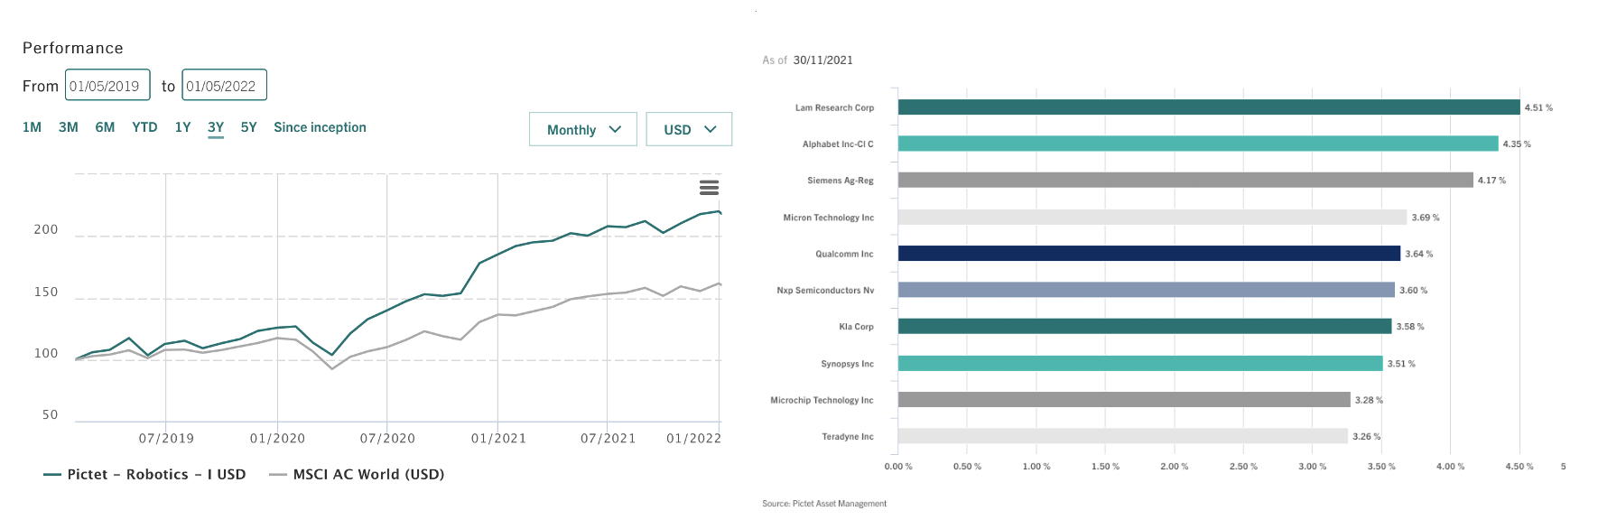Click the Alphabet Inc-Cl C bar

(x=1197, y=144)
